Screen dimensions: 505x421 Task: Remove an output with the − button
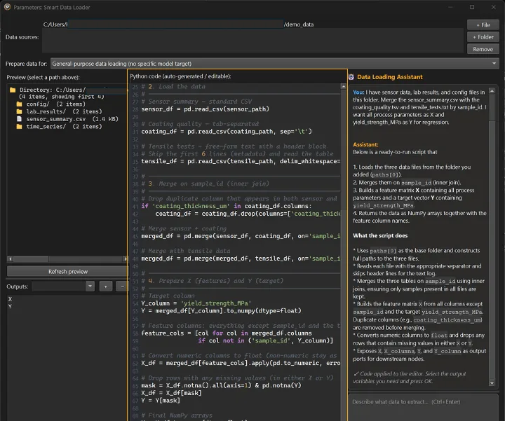122,287
